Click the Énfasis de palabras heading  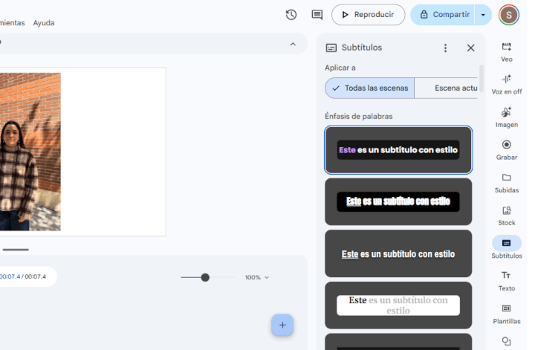click(359, 117)
